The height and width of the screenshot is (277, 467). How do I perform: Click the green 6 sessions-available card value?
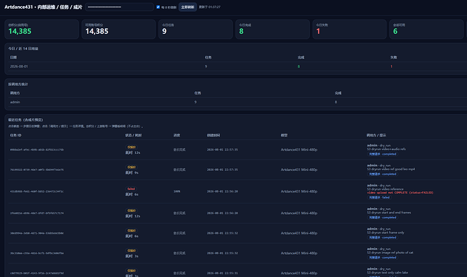[395, 31]
